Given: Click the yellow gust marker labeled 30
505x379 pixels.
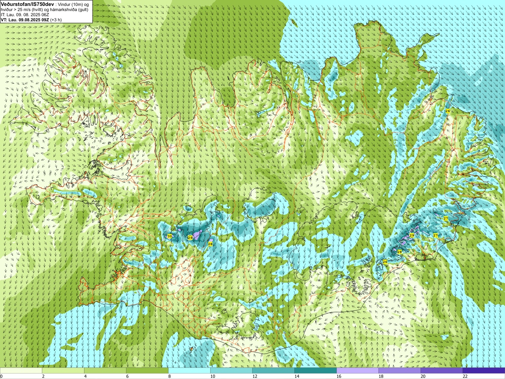Looking at the screenshot, I should click(x=169, y=236).
